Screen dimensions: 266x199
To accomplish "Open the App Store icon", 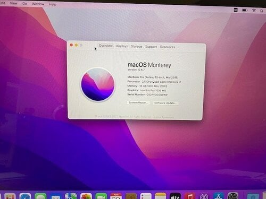I will click(219, 196).
